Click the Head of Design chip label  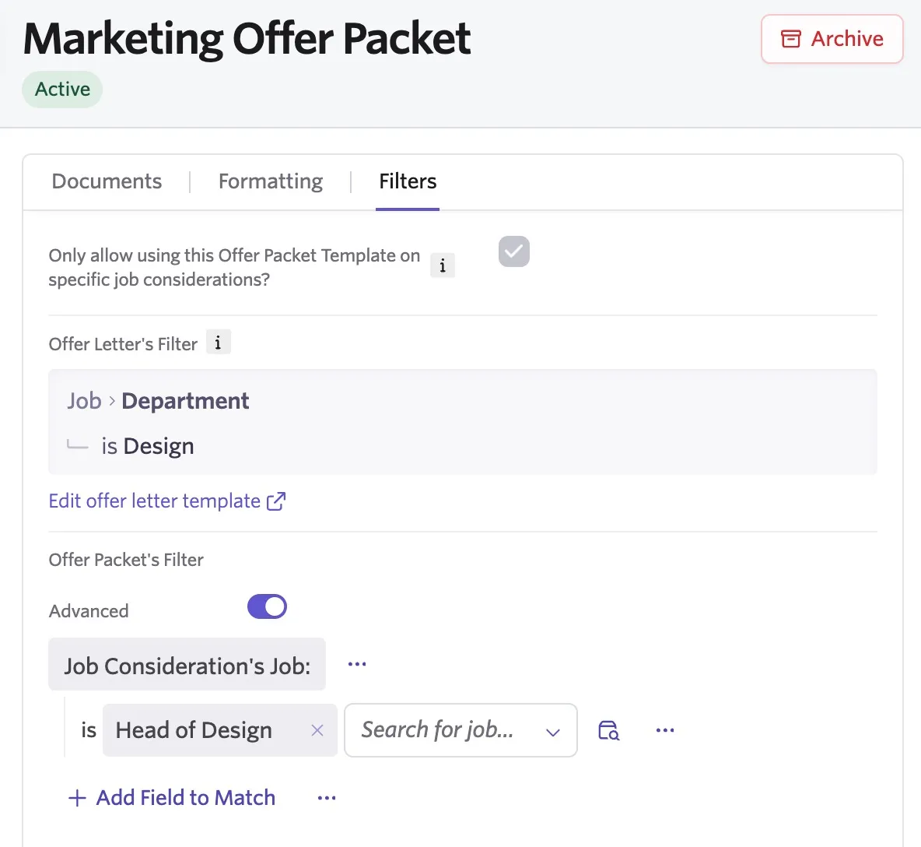click(194, 730)
